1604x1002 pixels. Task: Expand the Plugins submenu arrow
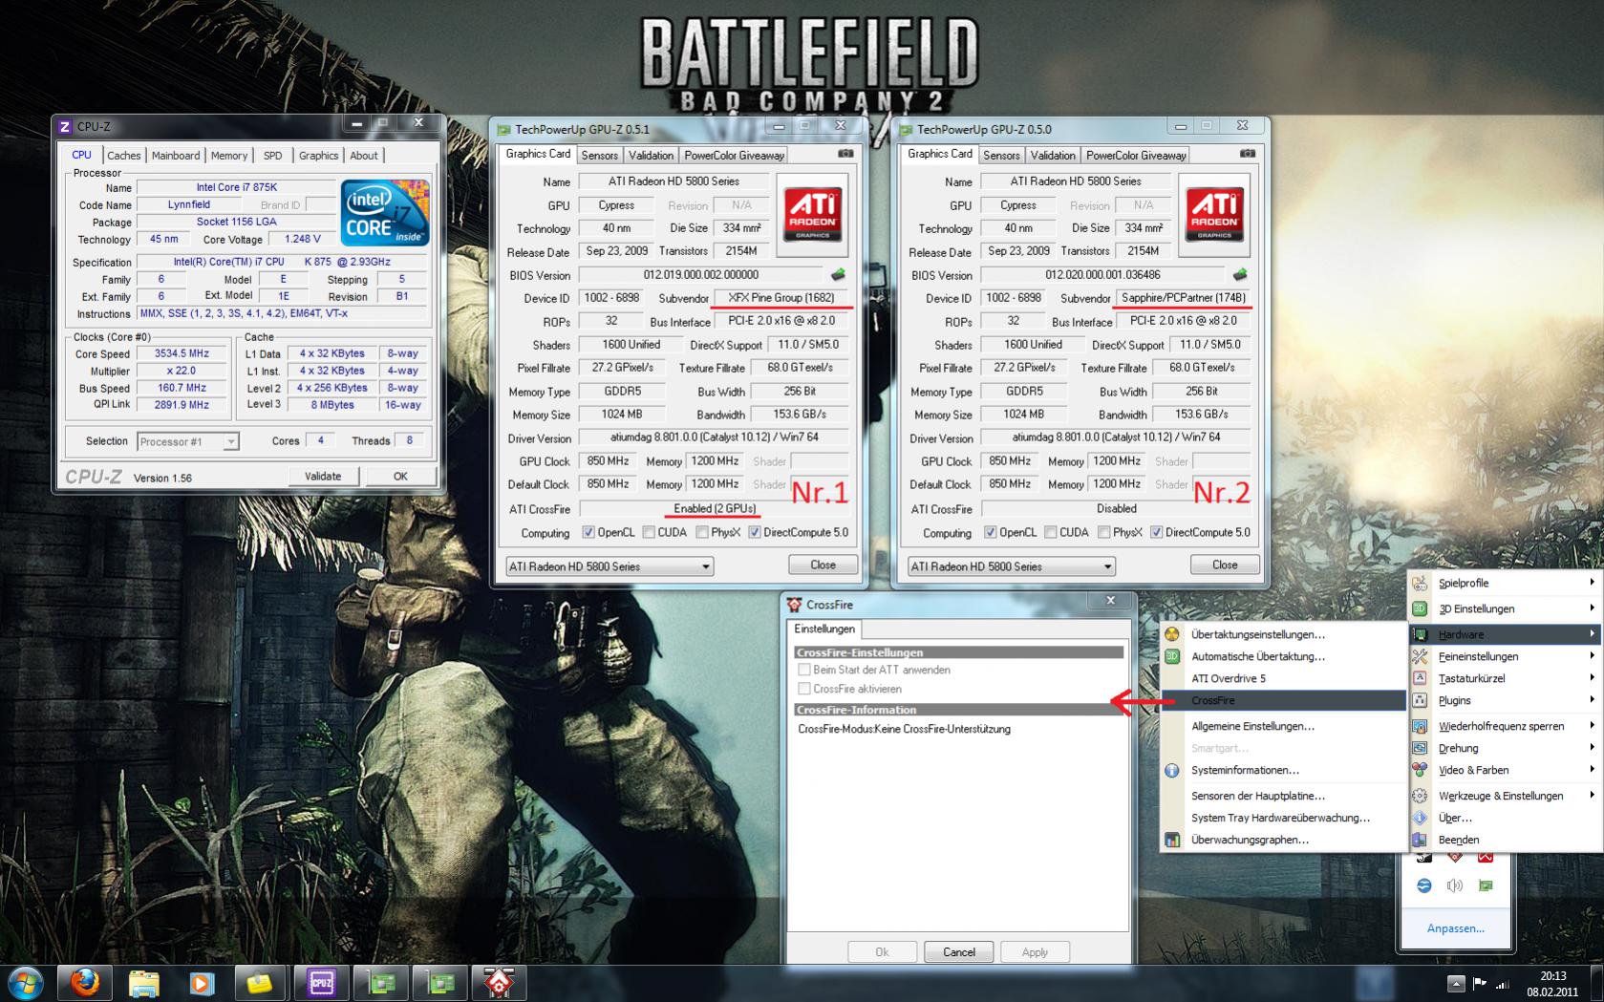click(1592, 700)
